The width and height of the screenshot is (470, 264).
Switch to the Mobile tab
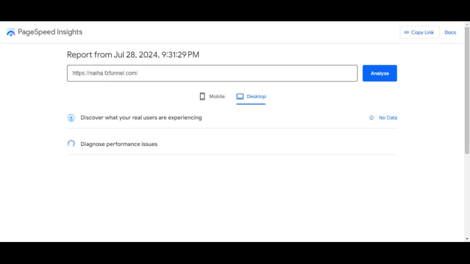coord(212,97)
